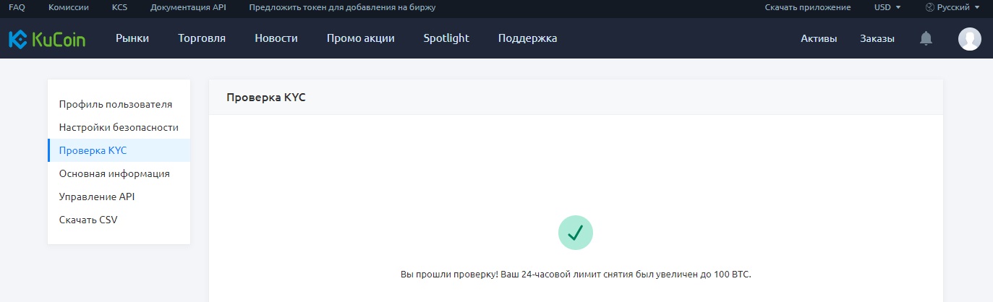The width and height of the screenshot is (993, 302).
Task: Open the user avatar profile menu
Action: 969,39
